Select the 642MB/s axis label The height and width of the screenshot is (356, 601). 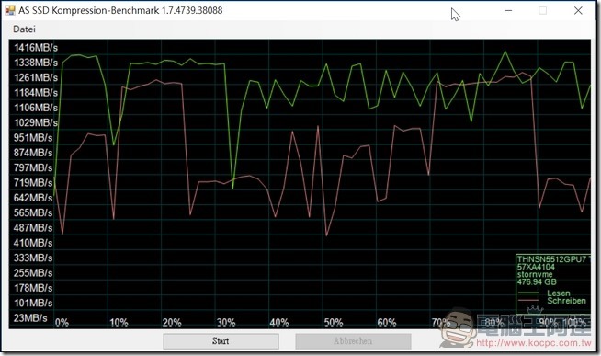(x=33, y=198)
